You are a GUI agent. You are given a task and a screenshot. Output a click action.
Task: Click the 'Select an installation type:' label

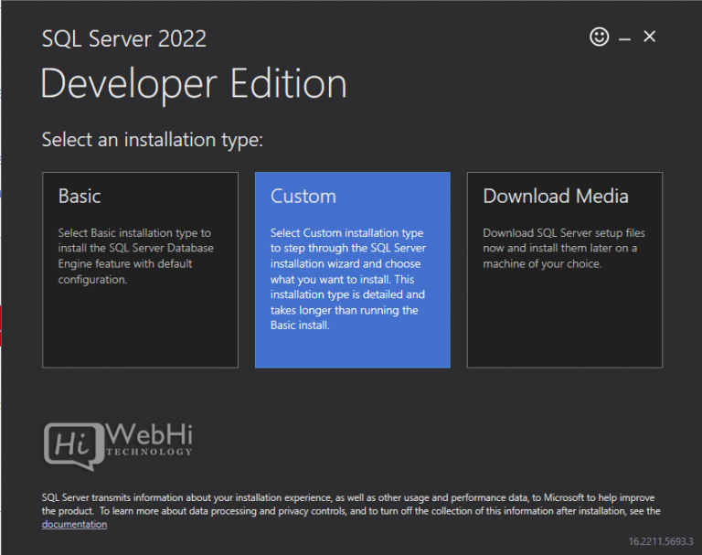[152, 140]
